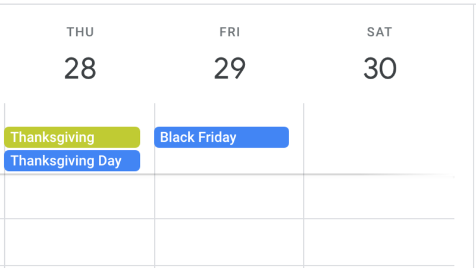The image size is (476, 268).
Task: Click Friday's second time slot row
Action: pos(229,242)
